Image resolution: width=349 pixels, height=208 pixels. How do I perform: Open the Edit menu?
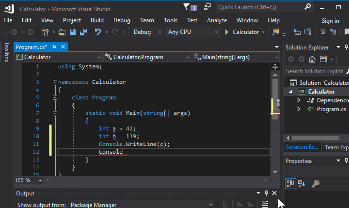(27, 20)
